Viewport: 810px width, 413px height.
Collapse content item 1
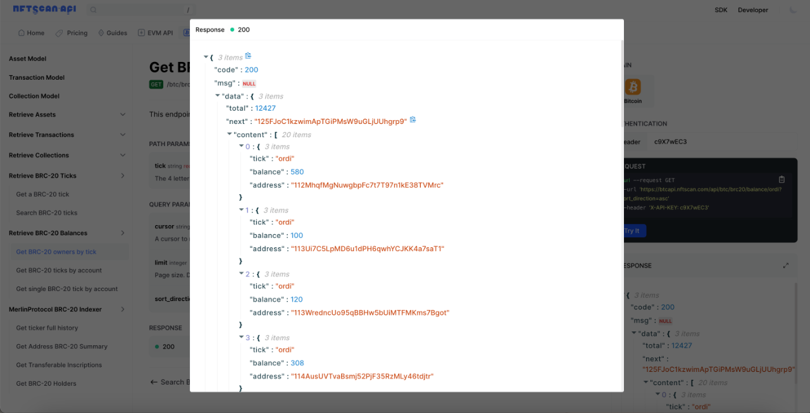241,210
